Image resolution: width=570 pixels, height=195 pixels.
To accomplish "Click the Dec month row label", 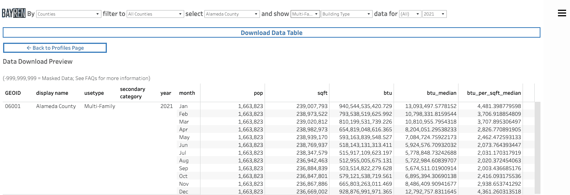I will [183, 192].
